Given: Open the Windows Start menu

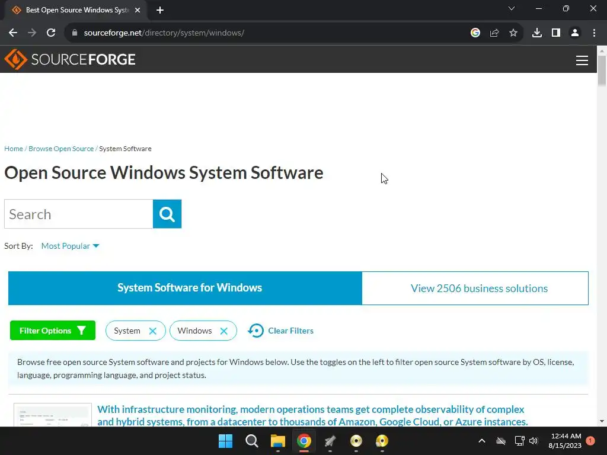Looking at the screenshot, I should click(226, 441).
